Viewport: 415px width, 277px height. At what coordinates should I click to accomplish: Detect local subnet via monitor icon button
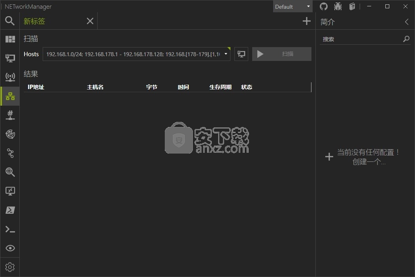241,54
